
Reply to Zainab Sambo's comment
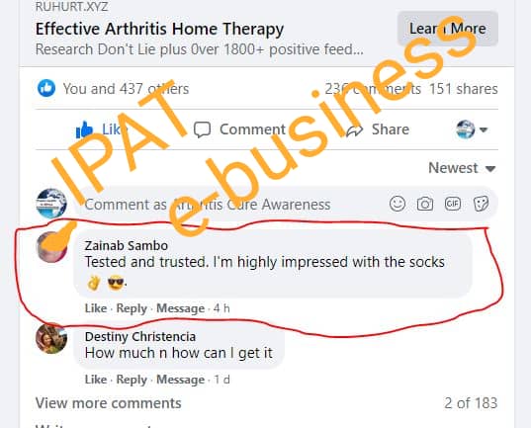(132, 308)
